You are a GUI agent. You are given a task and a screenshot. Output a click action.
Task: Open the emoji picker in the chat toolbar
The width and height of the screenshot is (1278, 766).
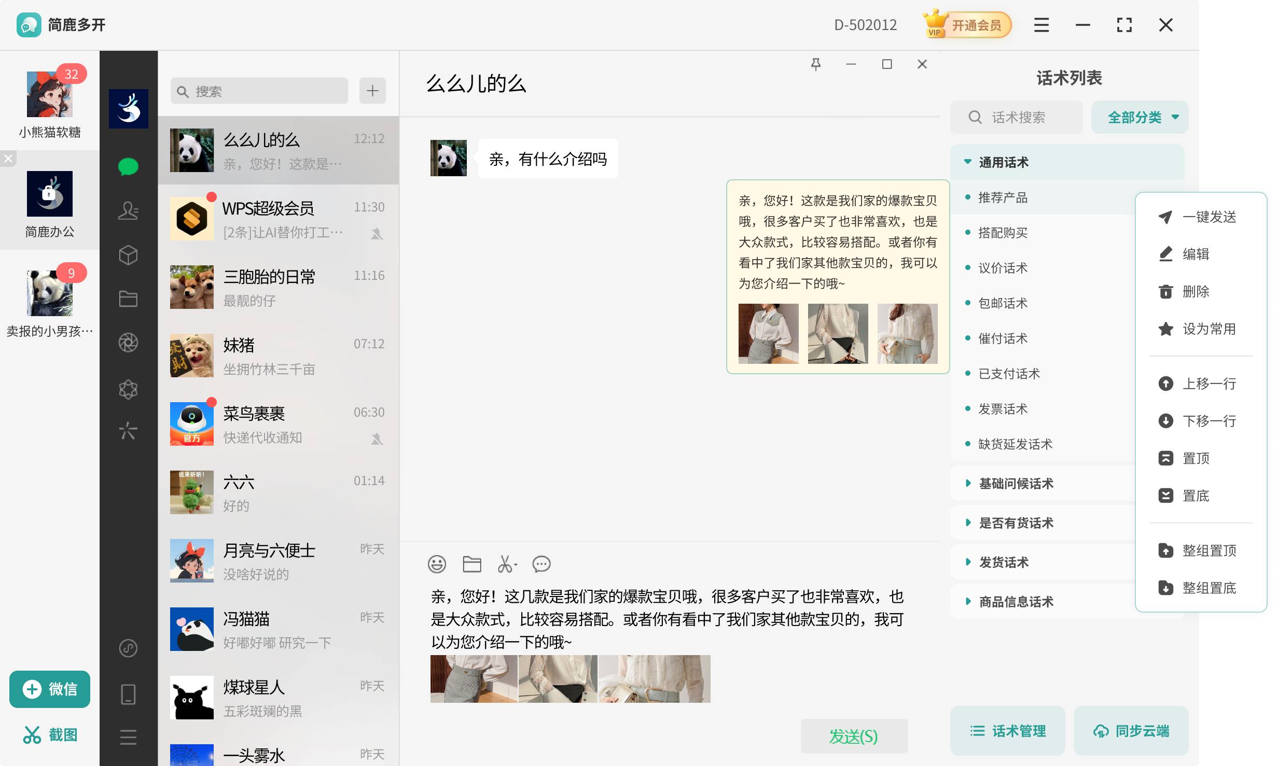click(437, 564)
